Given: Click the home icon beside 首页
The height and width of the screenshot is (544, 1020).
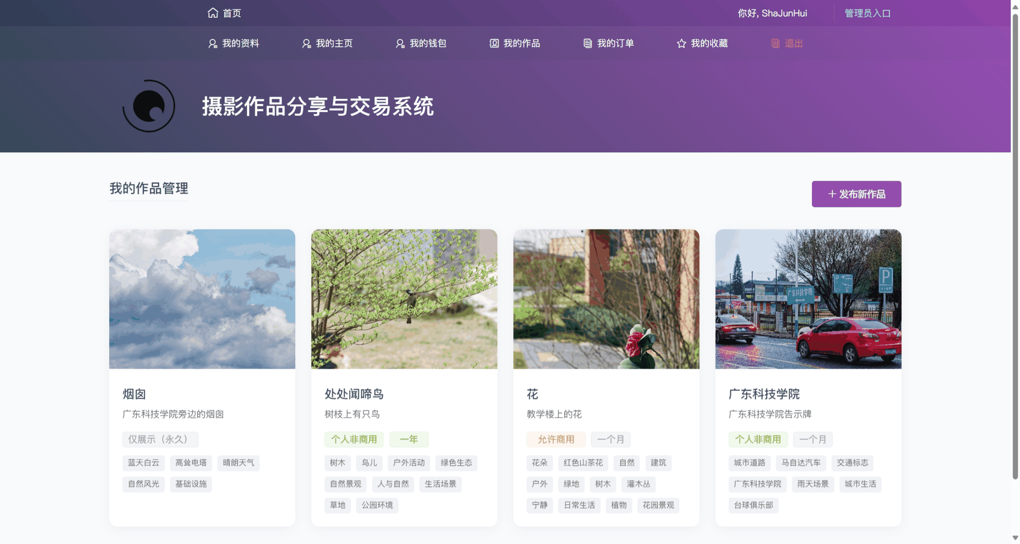Looking at the screenshot, I should pos(213,13).
